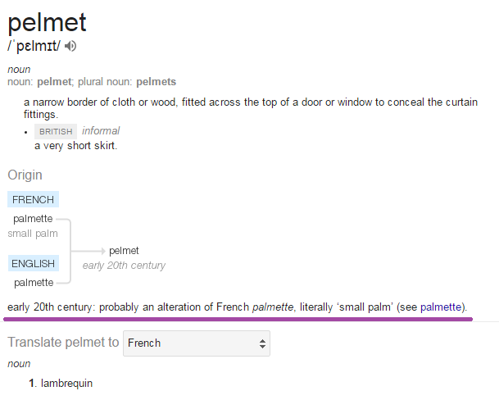Click the FRENCH label in the origin diagram
The width and height of the screenshot is (499, 400).
[33, 199]
